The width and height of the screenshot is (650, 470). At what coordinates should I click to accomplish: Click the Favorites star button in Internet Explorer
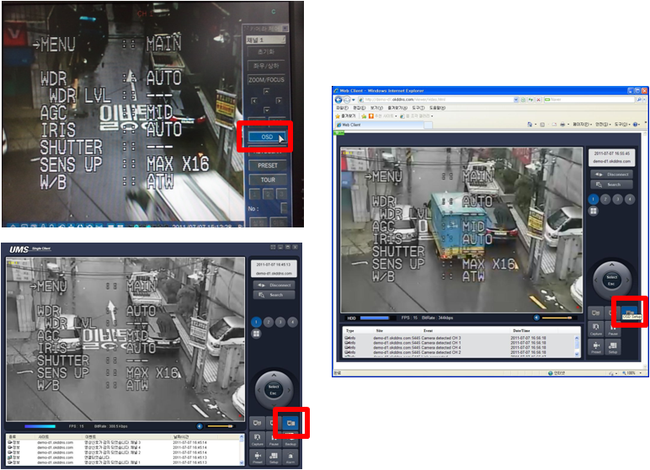tap(345, 116)
